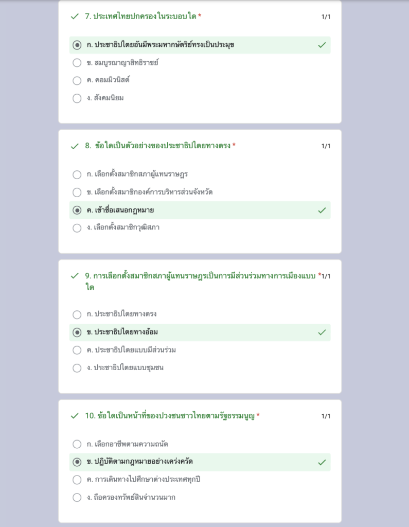The width and height of the screenshot is (409, 527).
Task: Select radio option ค. คอมมิวนิสต์
Action: [x=77, y=81]
